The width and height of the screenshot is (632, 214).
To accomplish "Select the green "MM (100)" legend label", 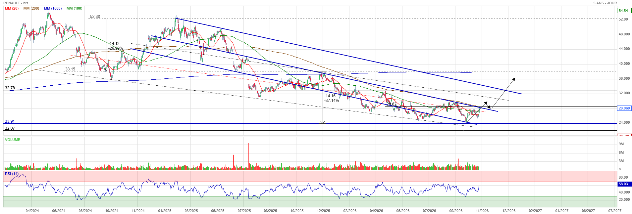I will point(74,8).
